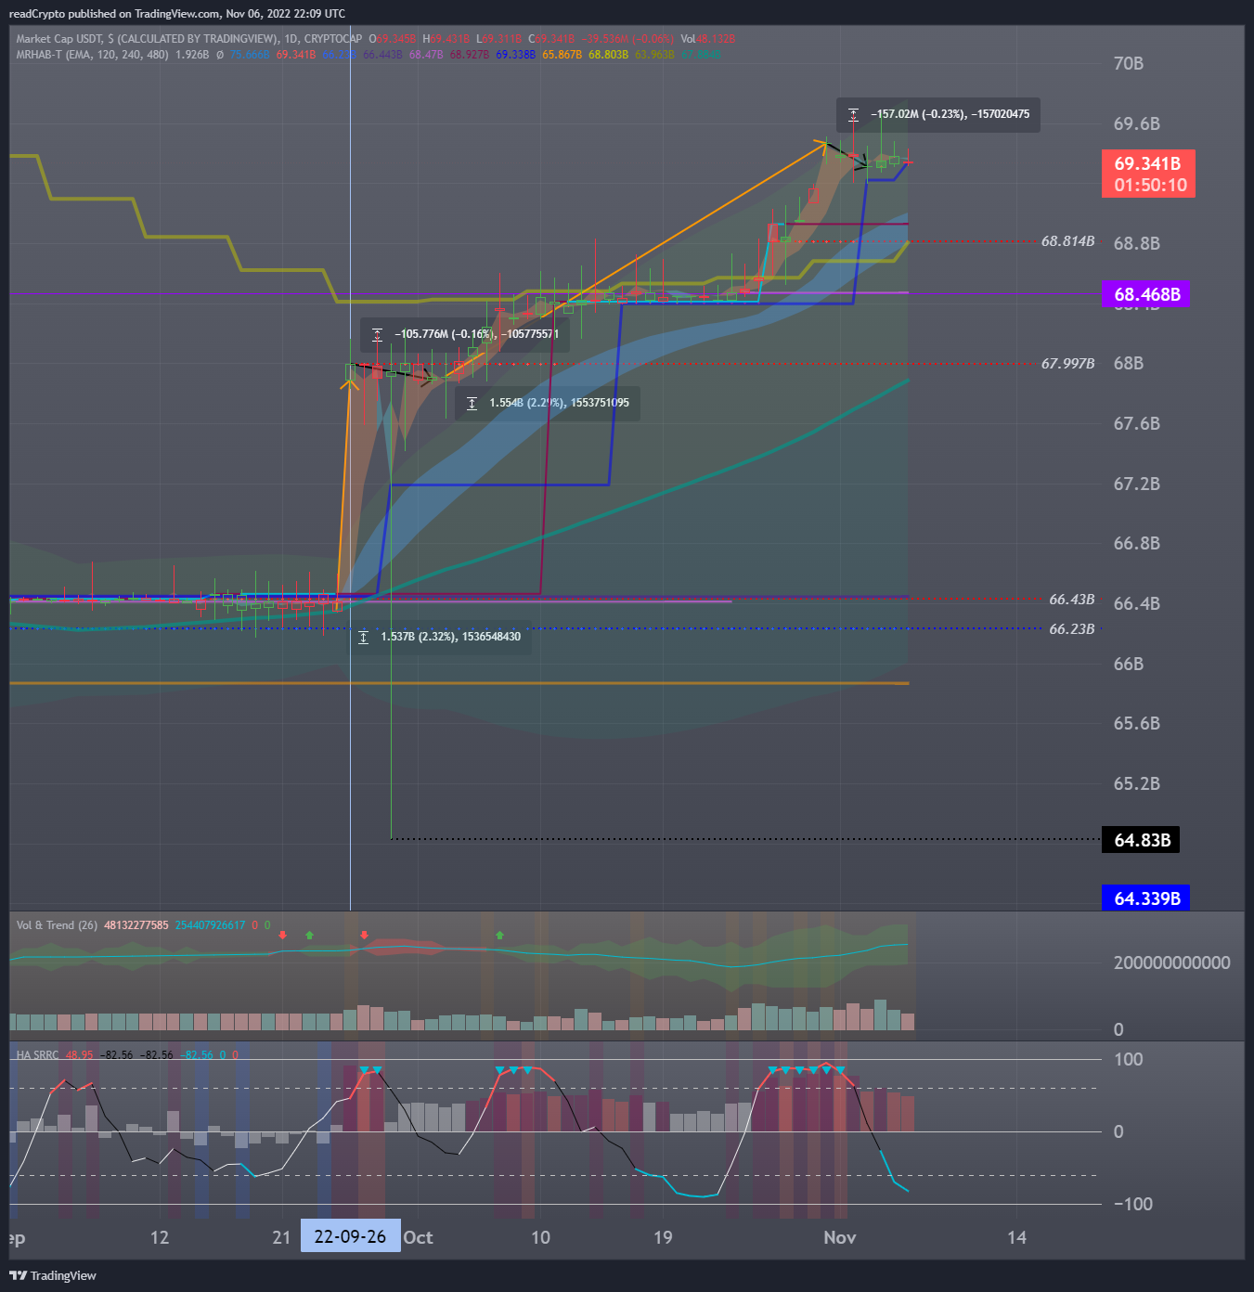
Task: Click the 1.926B value in MRHAB-T legend
Action: (192, 55)
